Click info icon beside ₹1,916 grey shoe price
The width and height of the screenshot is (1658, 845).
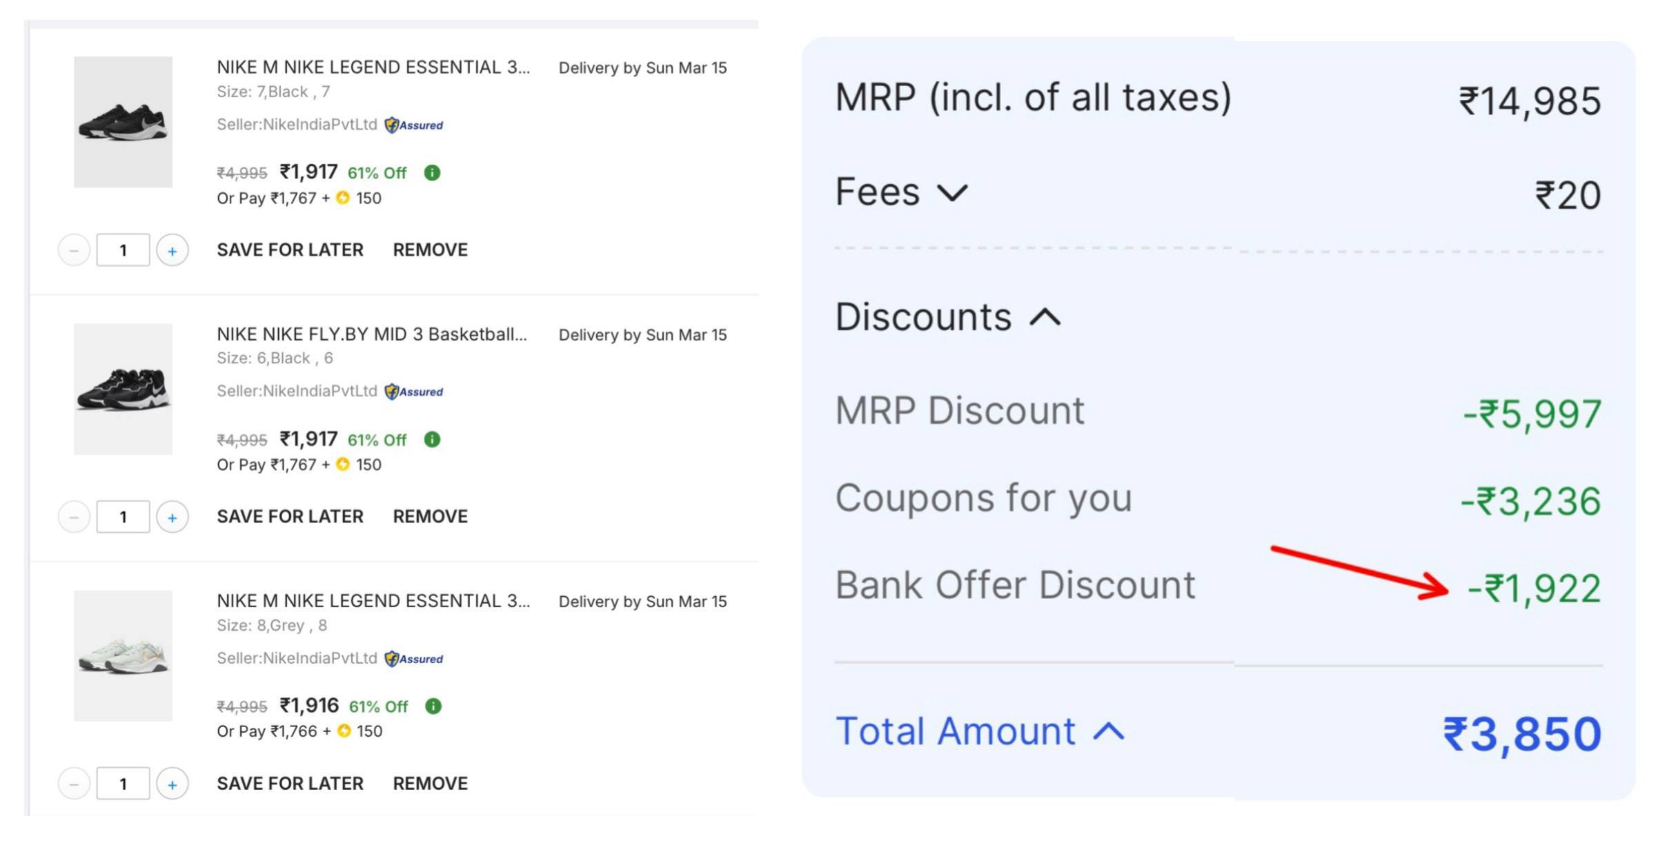point(433,706)
